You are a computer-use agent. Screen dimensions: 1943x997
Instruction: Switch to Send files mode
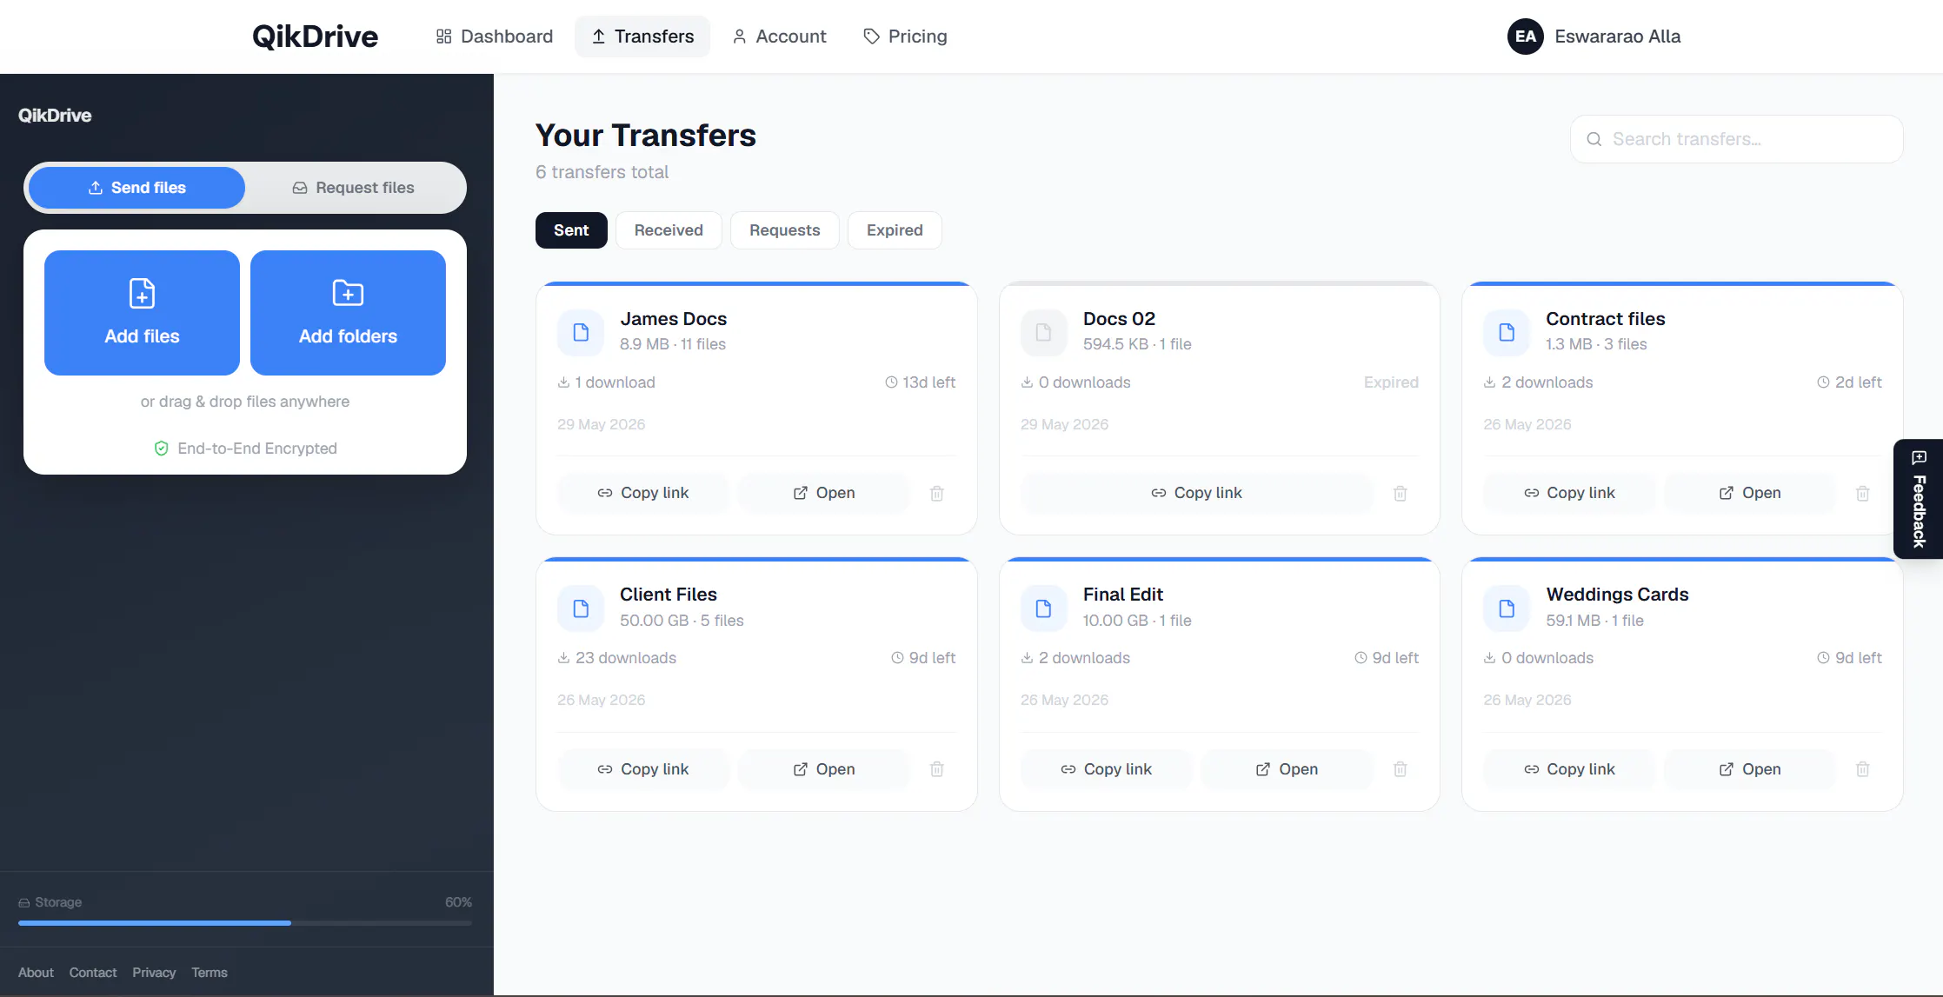pyautogui.click(x=136, y=188)
